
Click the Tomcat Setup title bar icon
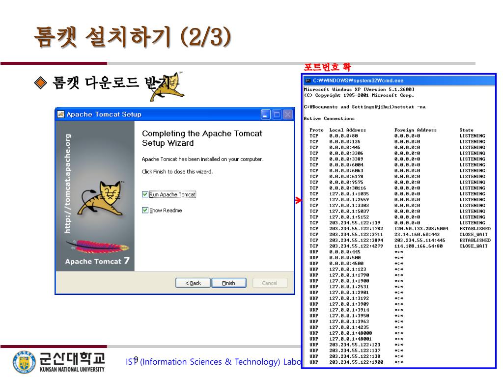coord(60,114)
